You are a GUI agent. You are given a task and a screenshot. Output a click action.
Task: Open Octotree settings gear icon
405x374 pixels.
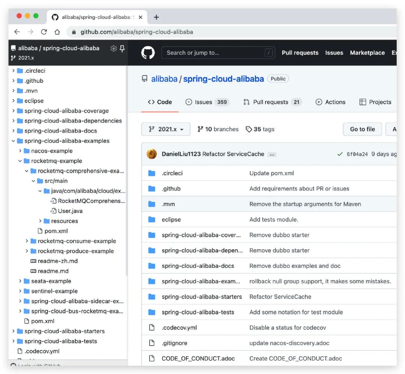(x=113, y=48)
